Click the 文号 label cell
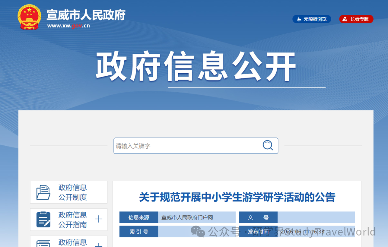Viewport: 388px width, 247px height. coord(258,217)
